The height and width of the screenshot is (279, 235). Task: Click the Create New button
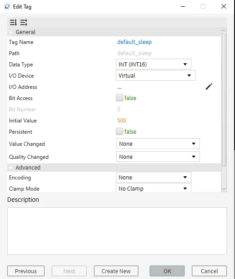116,271
